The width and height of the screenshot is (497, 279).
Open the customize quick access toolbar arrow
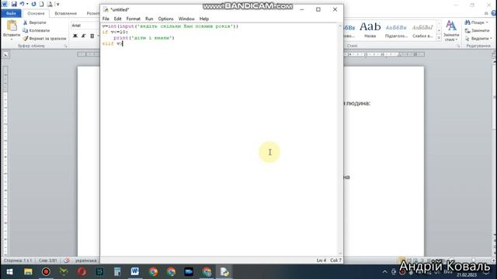point(57,5)
